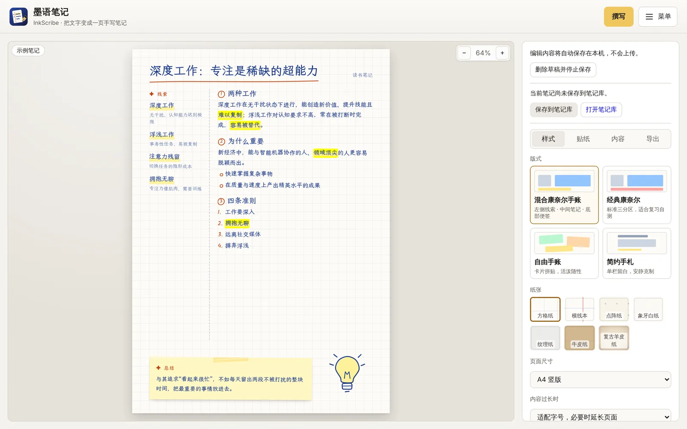Click the 浮浅工作 cue heading
This screenshot has width=687, height=429.
[162, 135]
